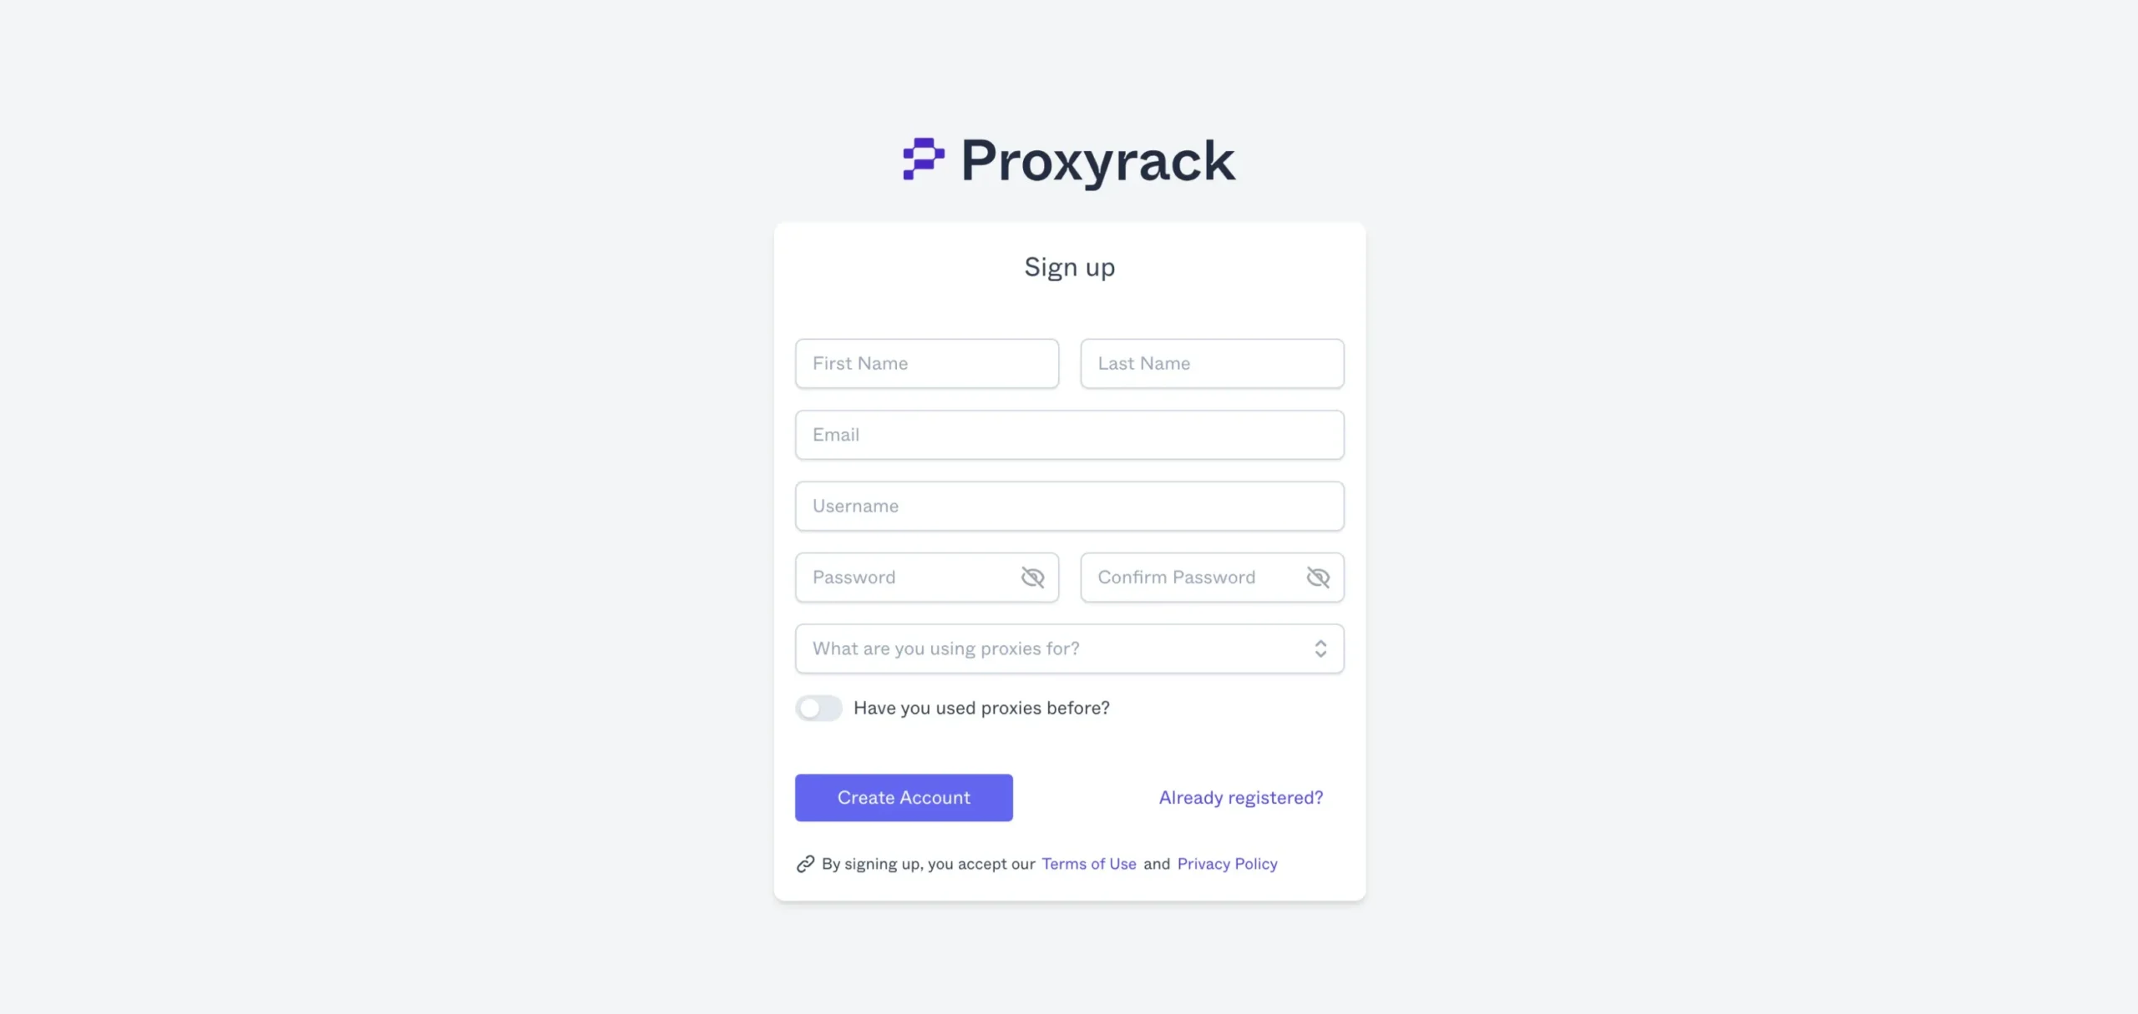Select the Username input field
This screenshot has width=2138, height=1014.
click(x=1069, y=506)
